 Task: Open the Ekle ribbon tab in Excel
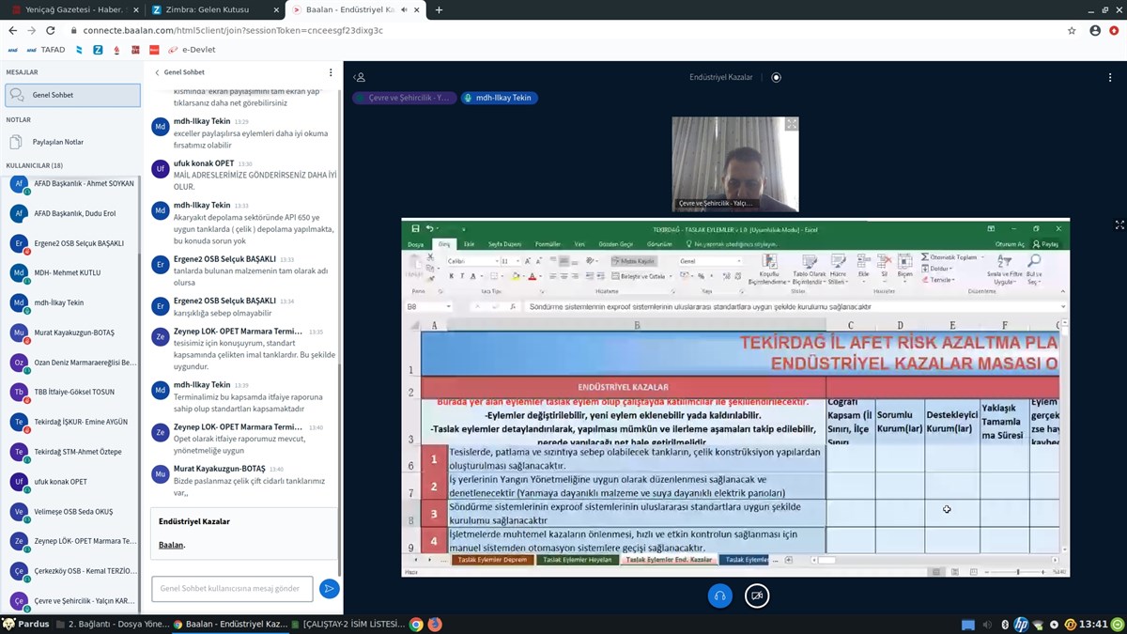pyautogui.click(x=469, y=244)
